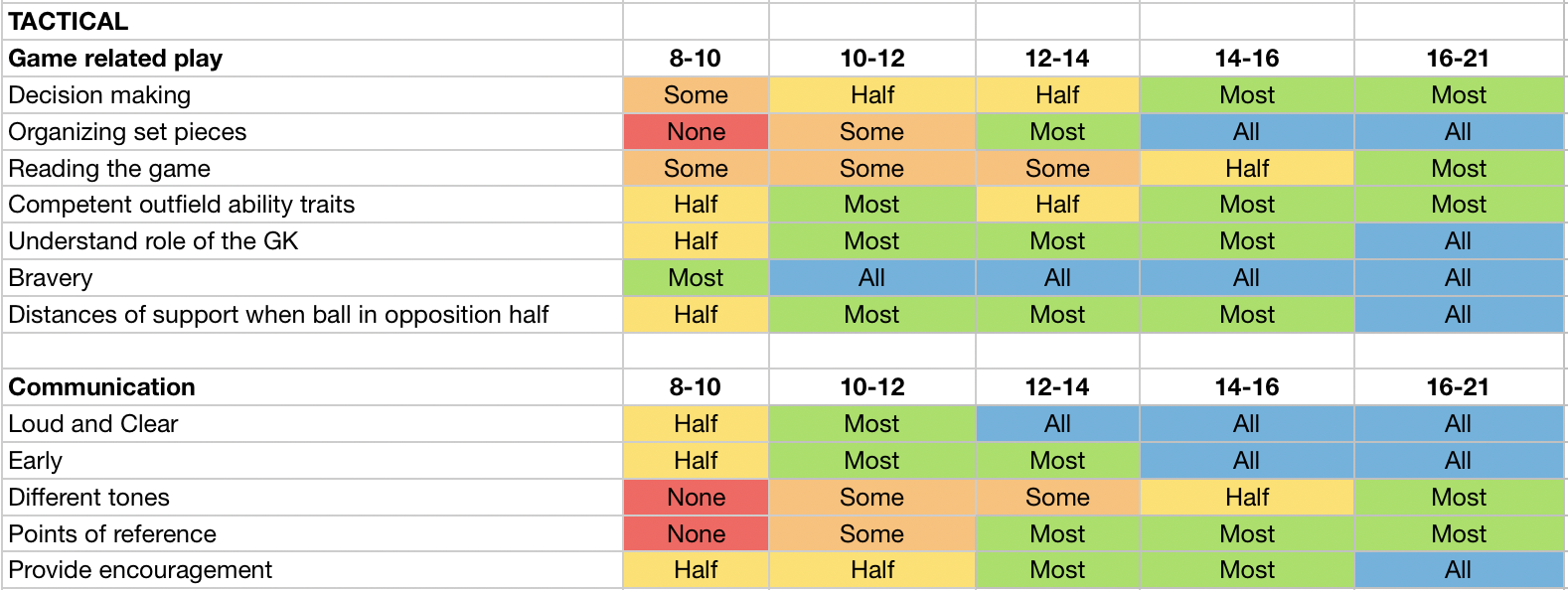Click the Different tones 8-10 'None' cell
Image resolution: width=1568 pixels, height=590 pixels.
(696, 498)
